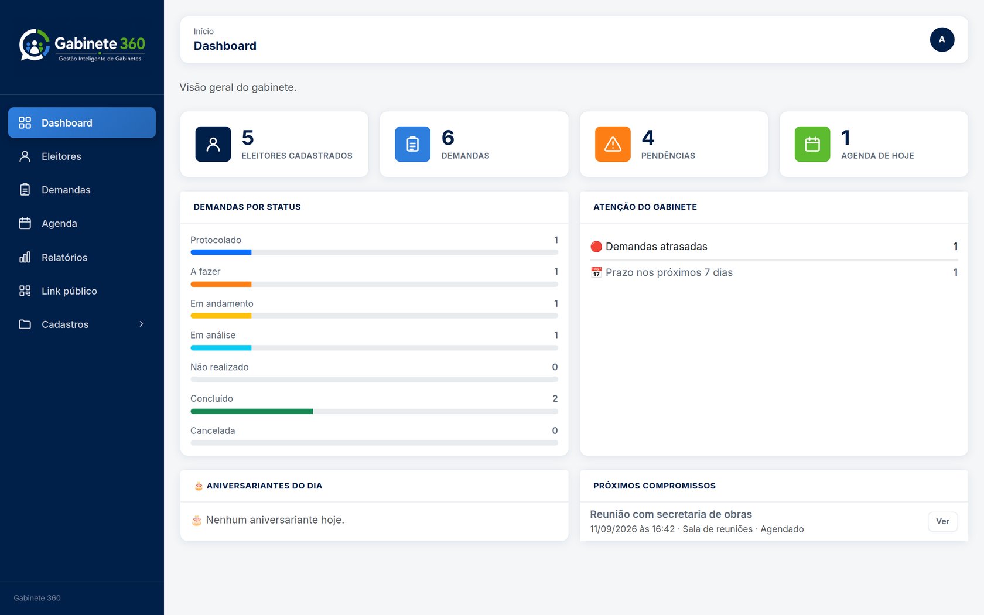Click the Relatórios bar chart icon
This screenshot has width=984, height=615.
click(x=25, y=257)
